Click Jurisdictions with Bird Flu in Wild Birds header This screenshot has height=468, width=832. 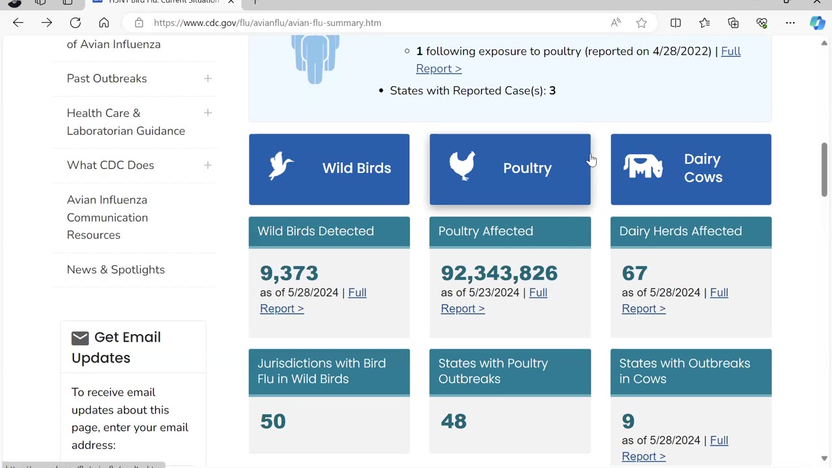[329, 372]
